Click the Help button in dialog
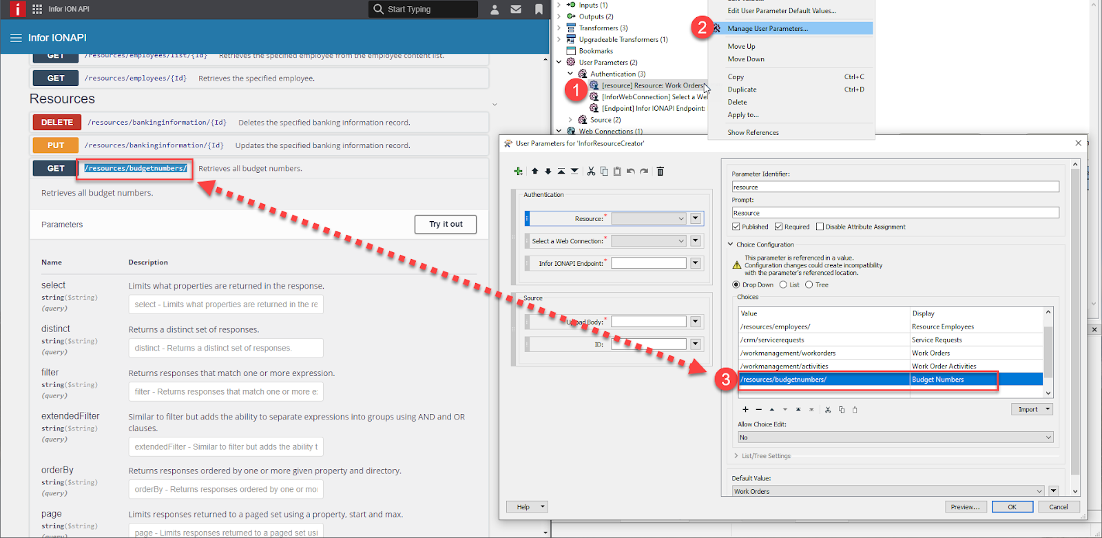 click(527, 506)
